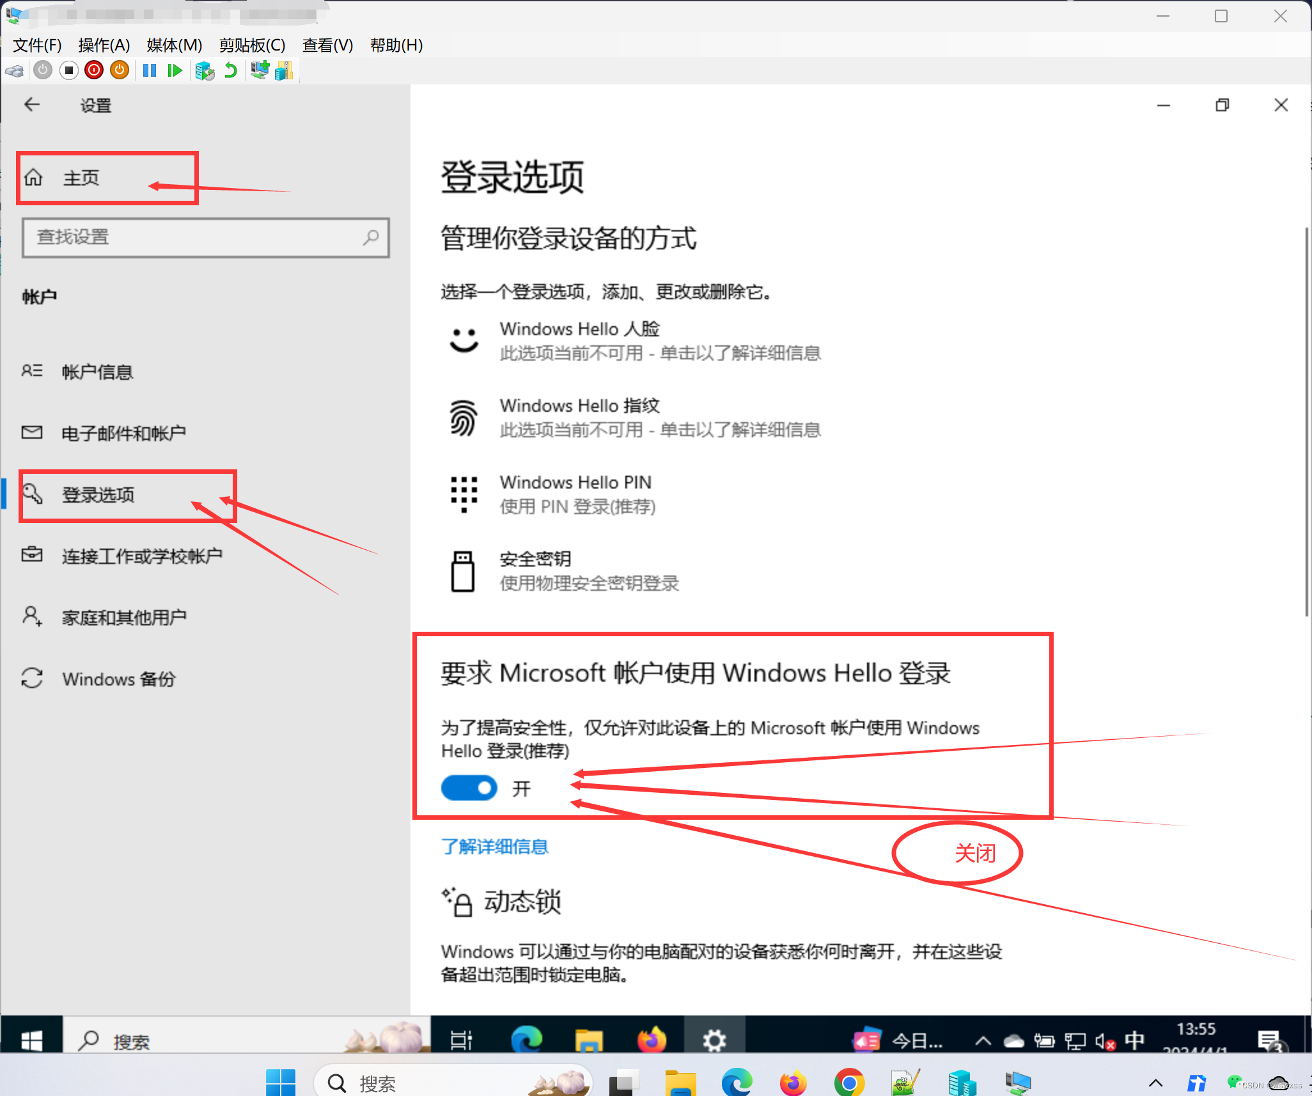
Task: Click the Settings back arrow
Action: 32,105
